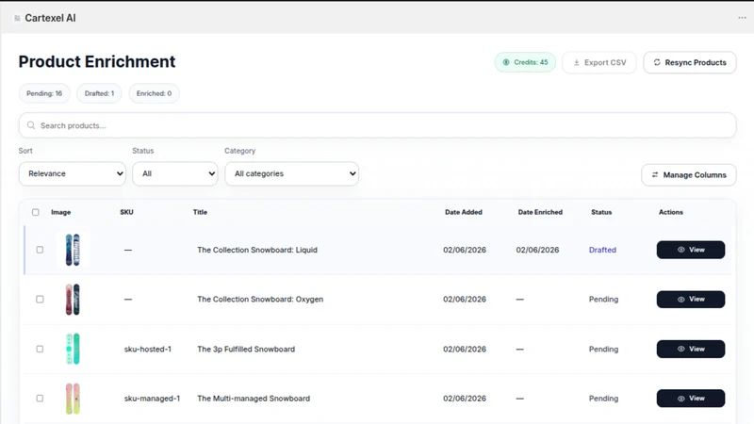Click title The Multi-managed Snowboard

[254, 399]
